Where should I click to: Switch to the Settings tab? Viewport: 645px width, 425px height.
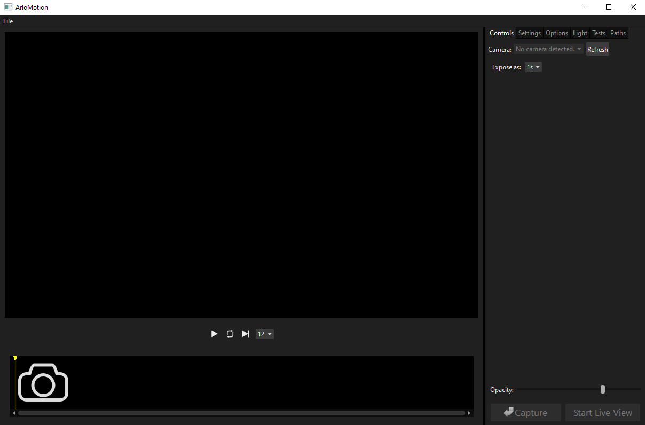[530, 33]
